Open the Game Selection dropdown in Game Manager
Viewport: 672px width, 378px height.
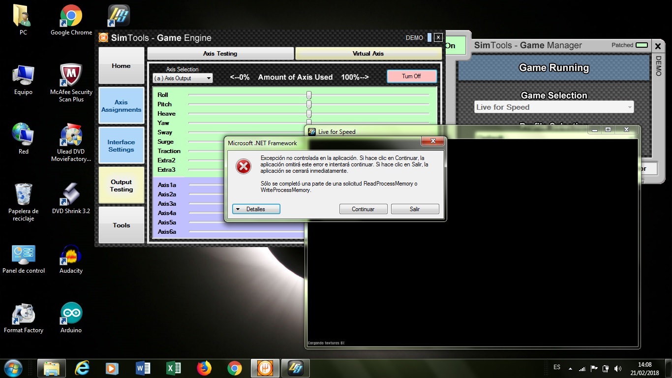pos(554,107)
